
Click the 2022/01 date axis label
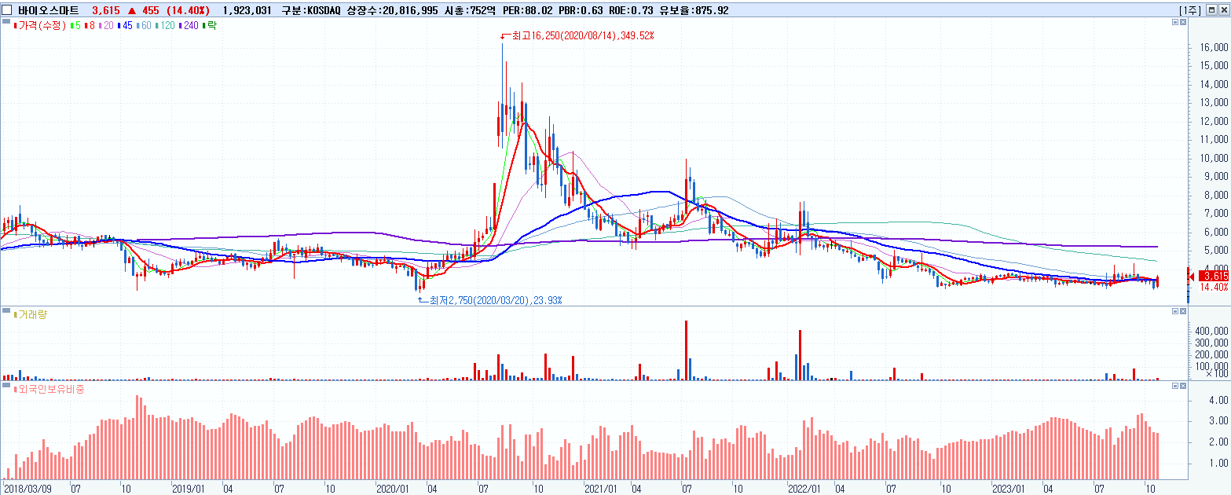pos(804,488)
